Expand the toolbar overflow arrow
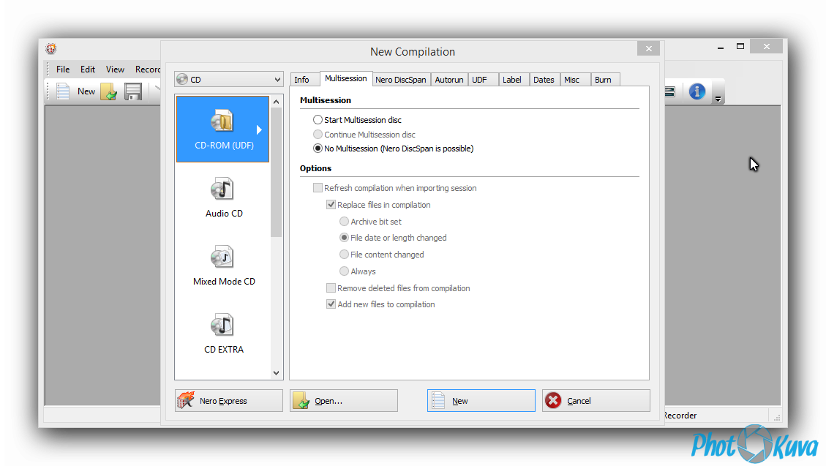826x466 pixels. [x=718, y=99]
